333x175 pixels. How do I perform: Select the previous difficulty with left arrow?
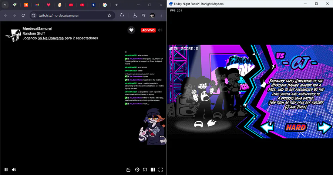click(267, 127)
